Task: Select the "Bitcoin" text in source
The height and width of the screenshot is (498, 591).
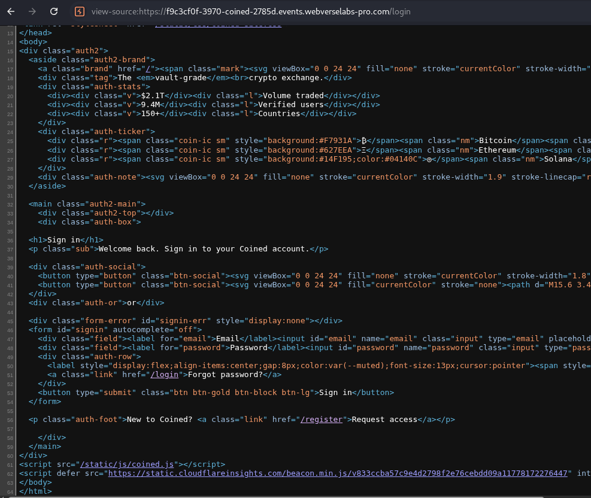Action: point(495,141)
